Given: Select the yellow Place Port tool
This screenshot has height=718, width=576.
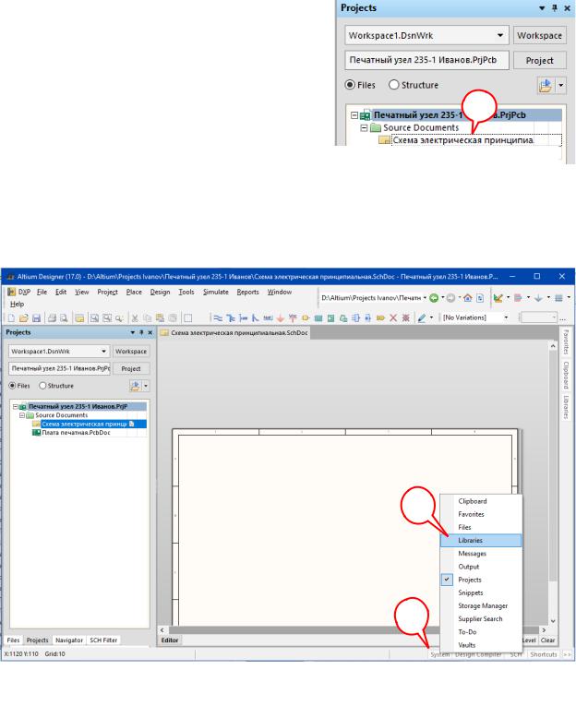Looking at the screenshot, I should [x=380, y=317].
